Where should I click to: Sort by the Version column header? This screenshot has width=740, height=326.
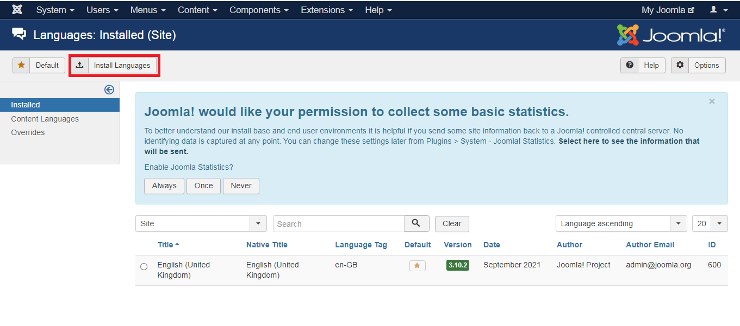pyautogui.click(x=458, y=245)
